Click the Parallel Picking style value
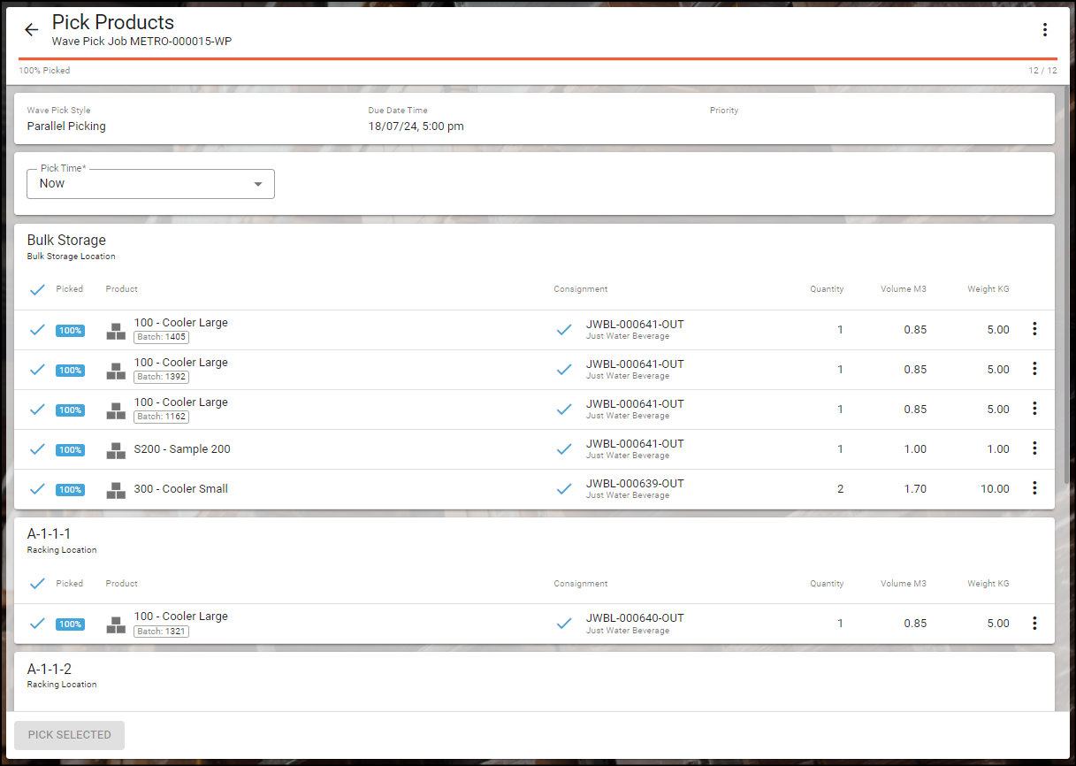The image size is (1076, 766). [x=66, y=126]
